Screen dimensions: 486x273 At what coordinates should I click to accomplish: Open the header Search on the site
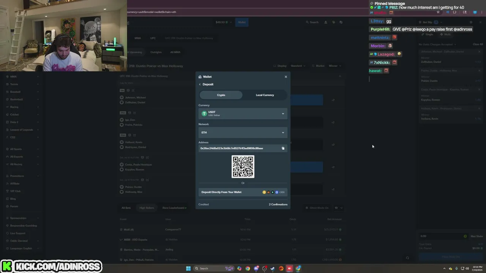coord(312,22)
